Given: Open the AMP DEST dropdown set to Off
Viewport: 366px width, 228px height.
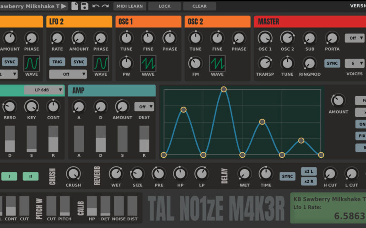Looking at the screenshot, I should tap(144, 107).
